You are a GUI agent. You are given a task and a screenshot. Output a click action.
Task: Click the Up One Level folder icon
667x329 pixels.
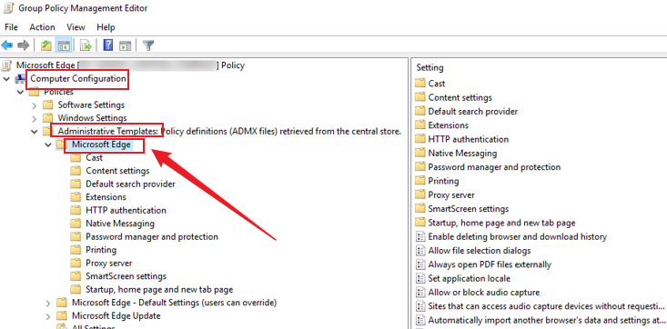45,45
